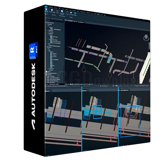Screen dimensions: 162x162
Task: Open the L1 Block 35 floor plan
Action: 54,53
